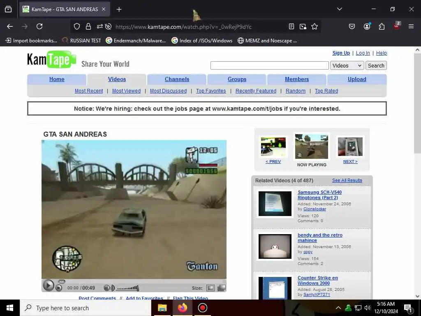This screenshot has height=316, width=421.
Task: Open the extensions puzzle icon
Action: [382, 26]
